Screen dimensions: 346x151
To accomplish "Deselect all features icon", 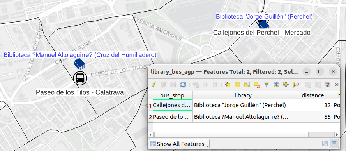I will point(257,85).
